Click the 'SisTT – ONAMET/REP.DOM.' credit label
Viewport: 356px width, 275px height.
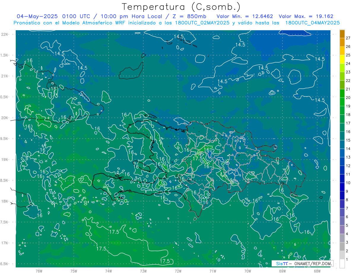(303, 263)
